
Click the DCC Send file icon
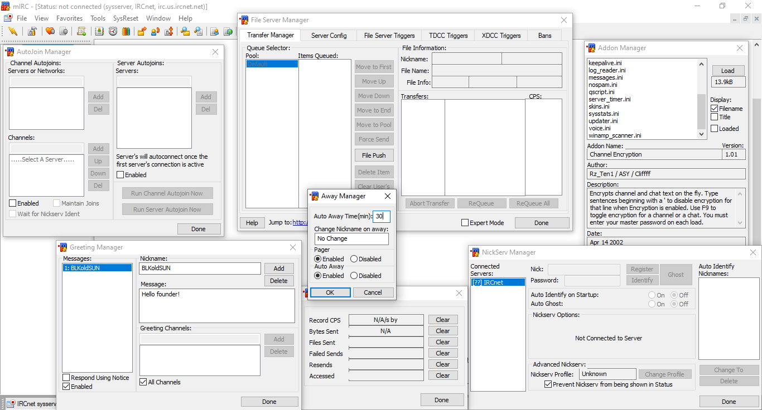click(142, 31)
